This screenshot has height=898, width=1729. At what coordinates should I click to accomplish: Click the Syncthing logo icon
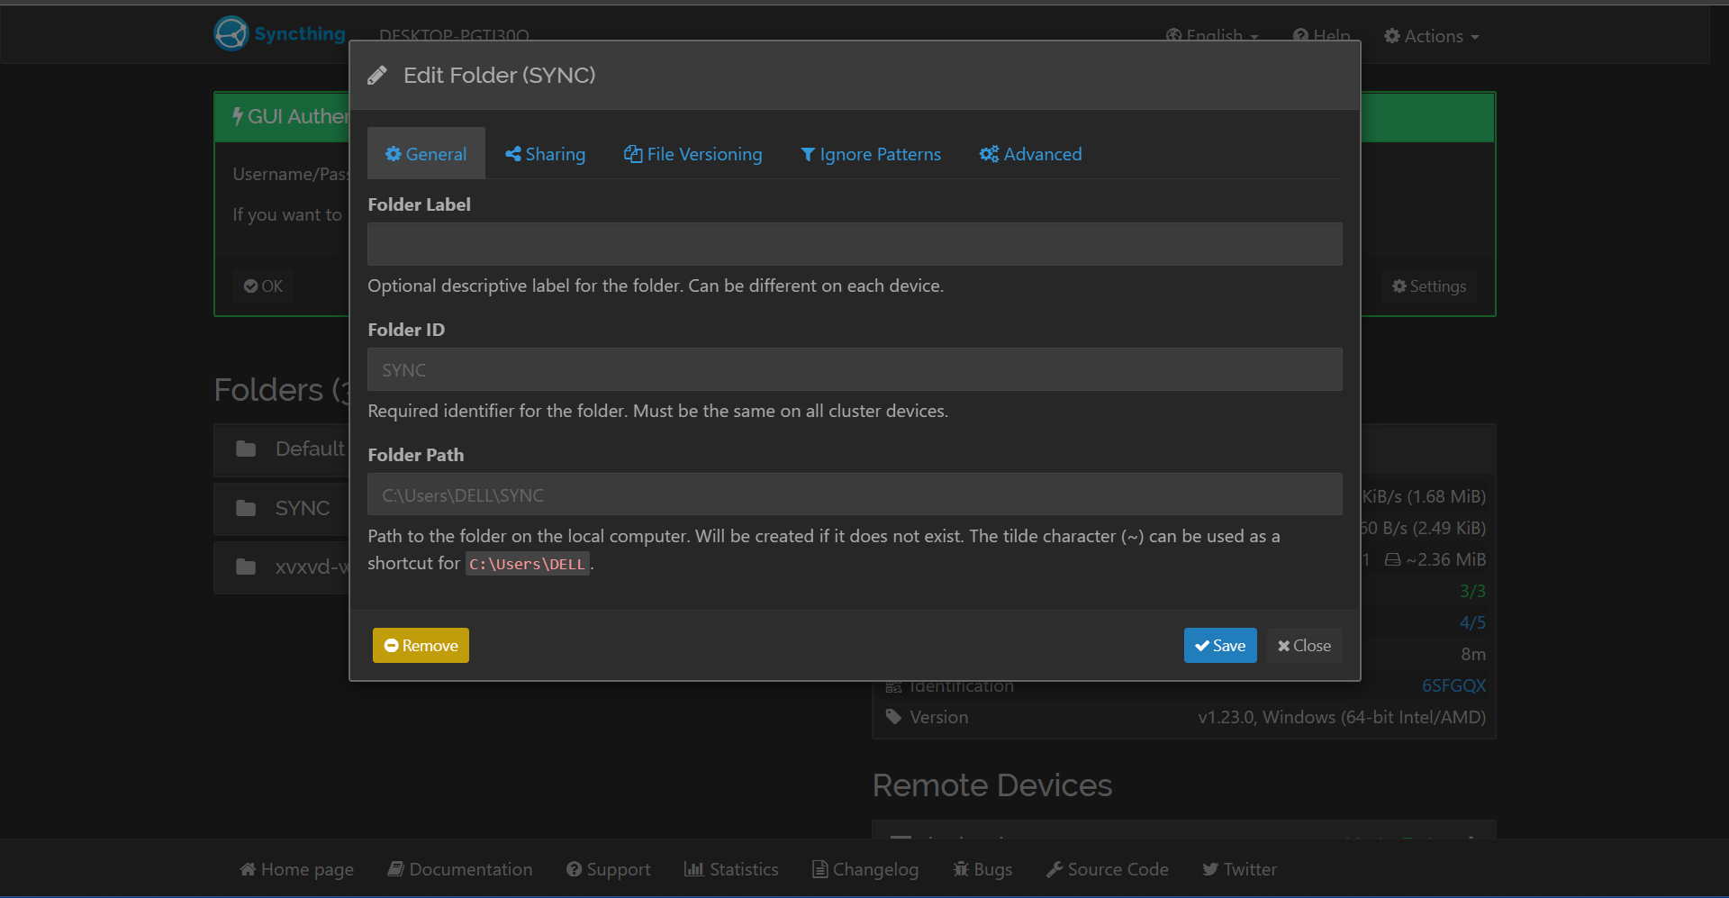point(231,32)
